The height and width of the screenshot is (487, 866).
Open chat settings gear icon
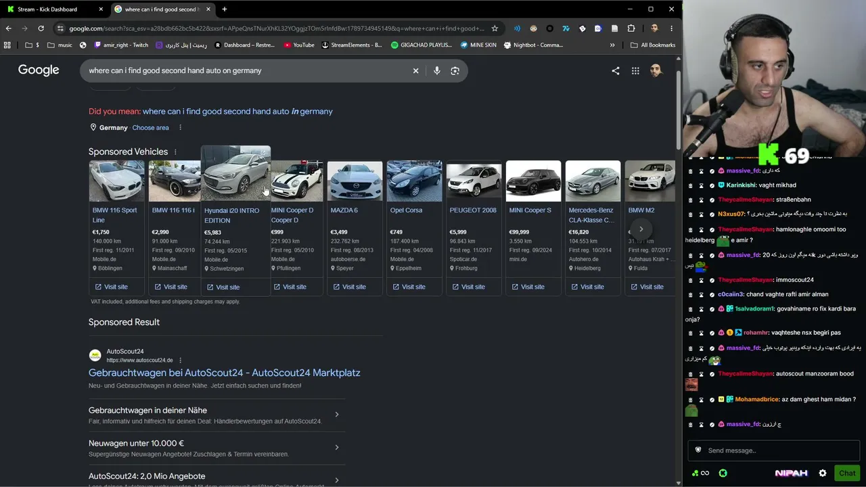point(823,473)
